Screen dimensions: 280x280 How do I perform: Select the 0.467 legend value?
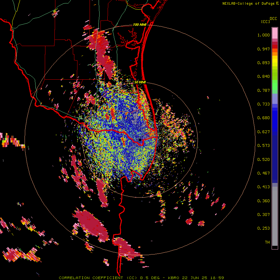pyautogui.click(x=264, y=173)
